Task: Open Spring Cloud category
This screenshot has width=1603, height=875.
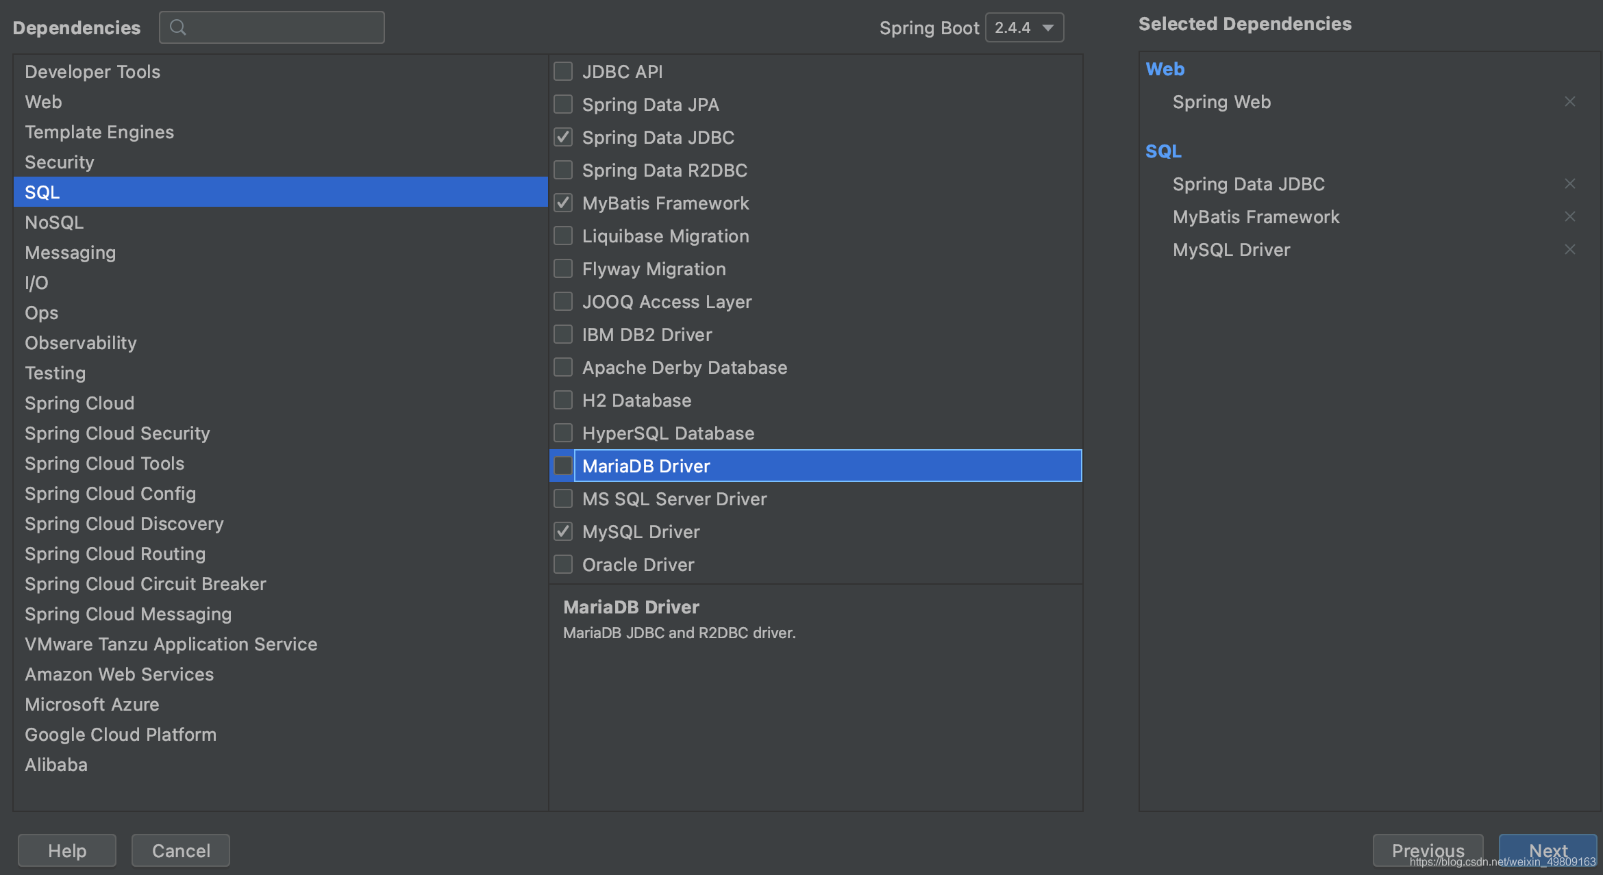Action: coord(281,403)
